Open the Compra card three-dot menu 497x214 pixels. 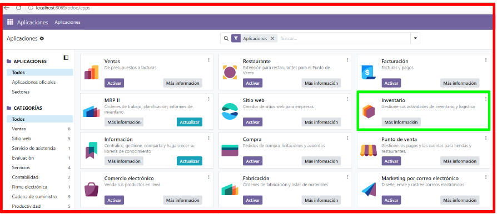coord(347,138)
